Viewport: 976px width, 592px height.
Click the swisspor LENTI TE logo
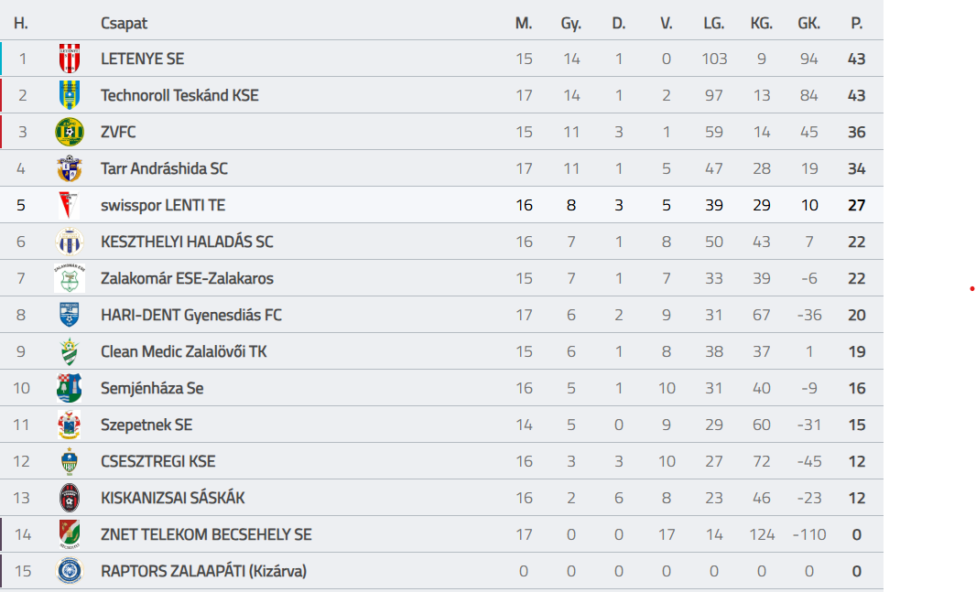(70, 205)
